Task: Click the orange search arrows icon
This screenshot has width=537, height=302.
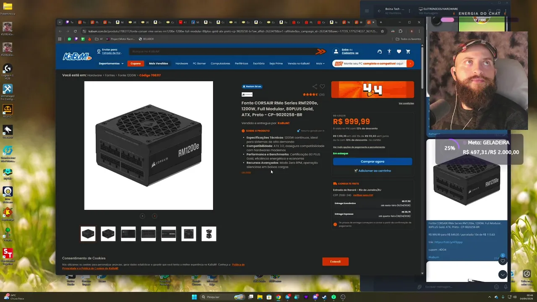Action: [321, 52]
